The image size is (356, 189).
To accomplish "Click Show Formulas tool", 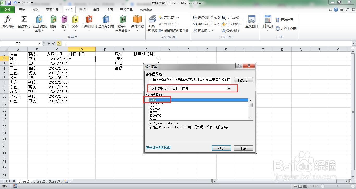I will tap(230, 18).
